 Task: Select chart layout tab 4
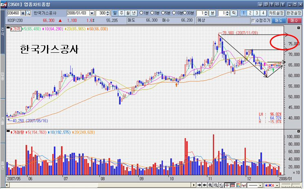(x=263, y=13)
